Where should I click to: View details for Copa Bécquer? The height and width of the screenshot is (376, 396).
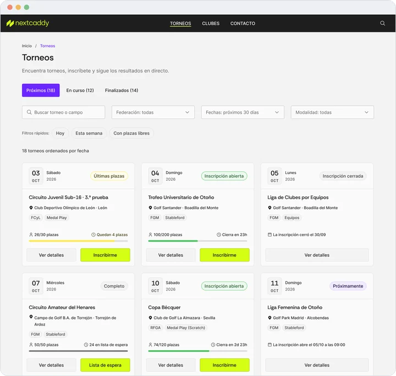[170, 365]
